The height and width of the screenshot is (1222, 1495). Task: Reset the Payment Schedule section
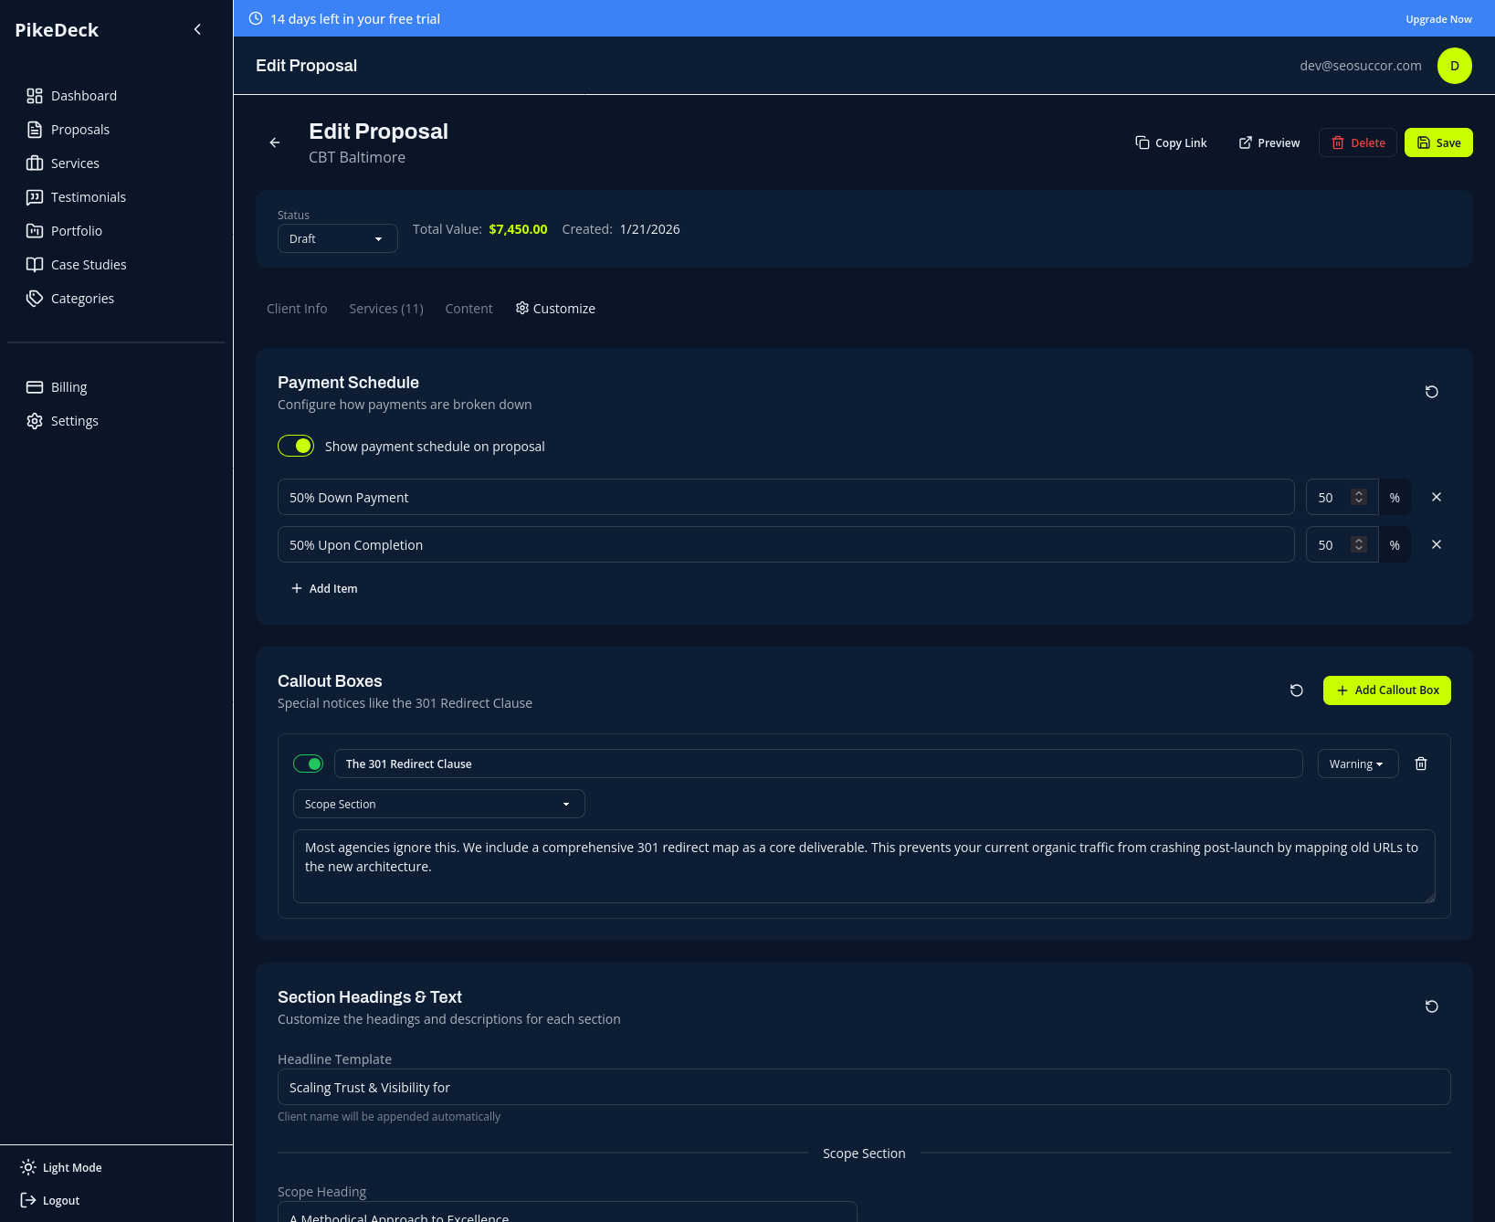point(1431,392)
